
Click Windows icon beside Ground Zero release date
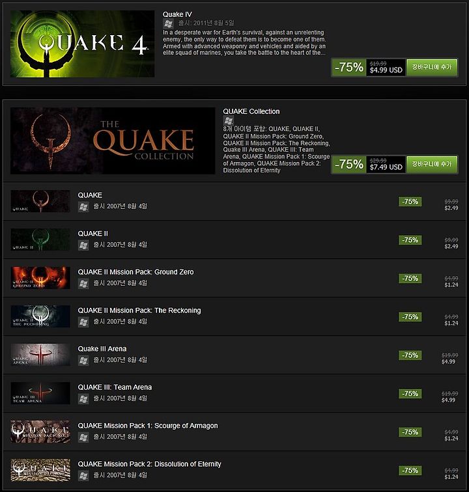click(x=83, y=284)
